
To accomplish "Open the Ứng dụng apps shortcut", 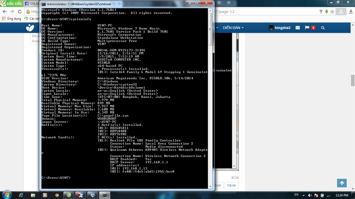I will [x=11, y=19].
